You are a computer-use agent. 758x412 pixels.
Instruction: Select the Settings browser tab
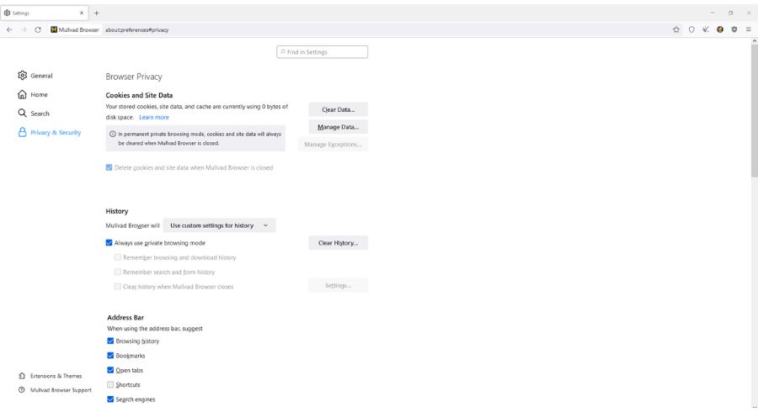(44, 13)
